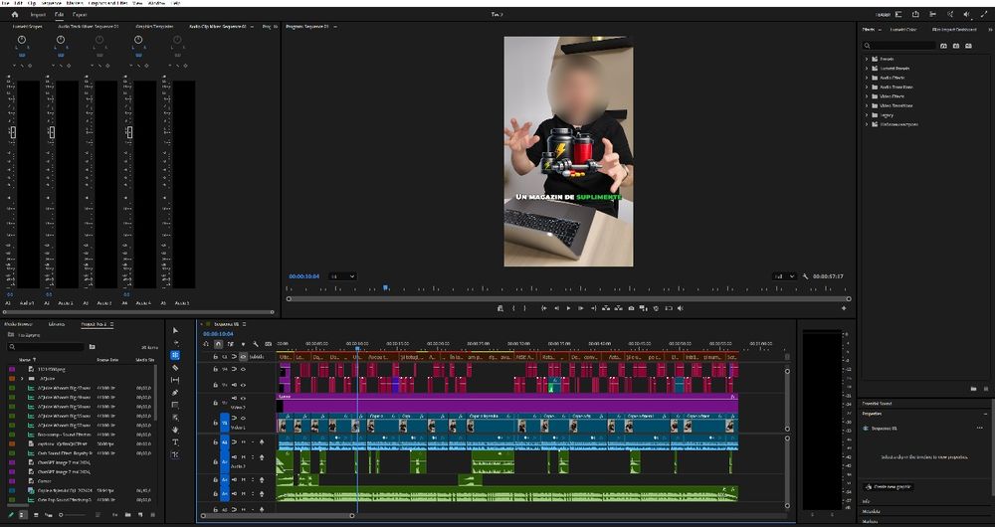Screen dimensions: 995x527
Task: Click the Extract button in Program monitor
Action: click(x=618, y=308)
